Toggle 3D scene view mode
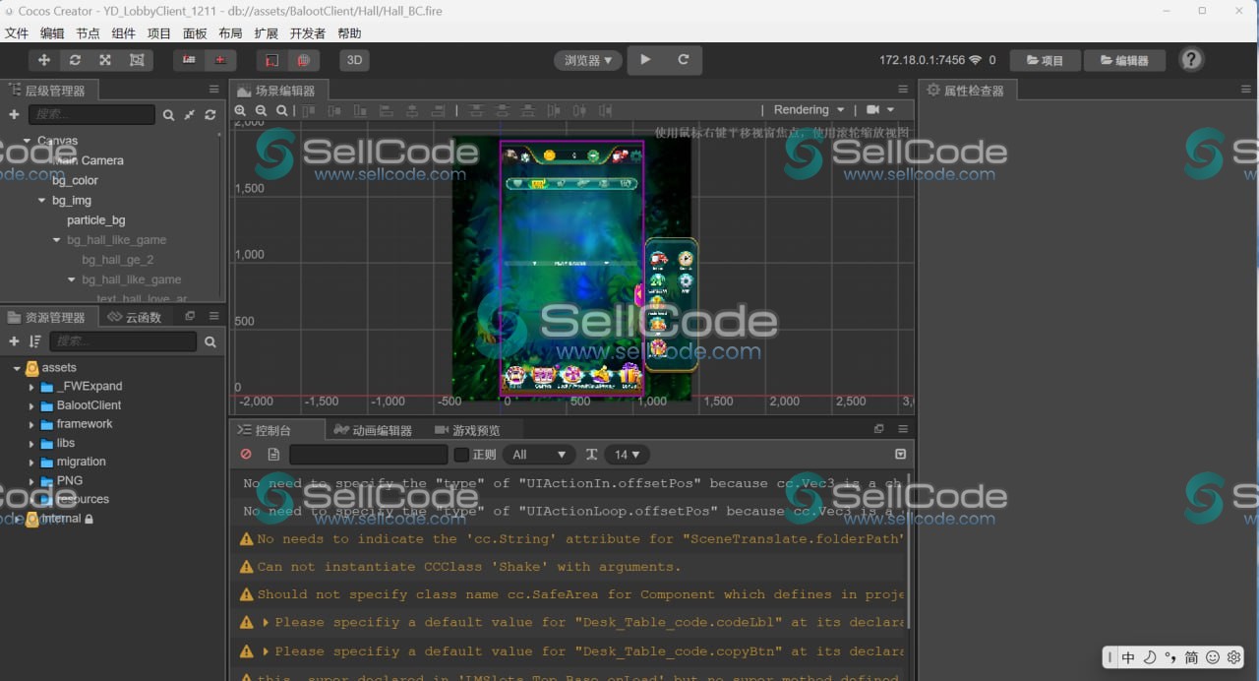 pyautogui.click(x=354, y=59)
